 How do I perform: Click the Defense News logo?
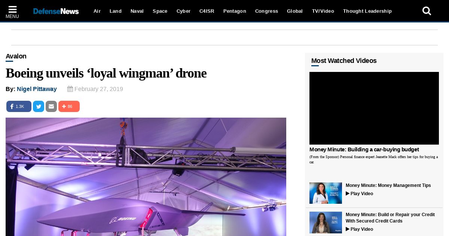click(x=56, y=11)
